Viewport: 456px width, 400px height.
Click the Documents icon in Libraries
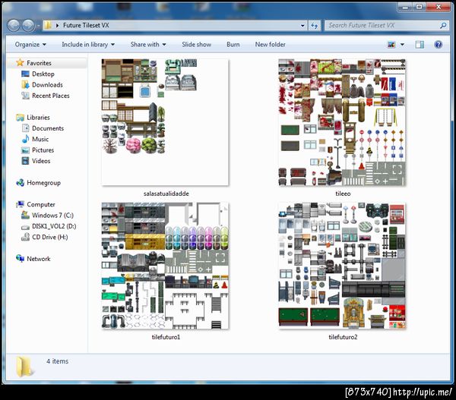pyautogui.click(x=25, y=128)
